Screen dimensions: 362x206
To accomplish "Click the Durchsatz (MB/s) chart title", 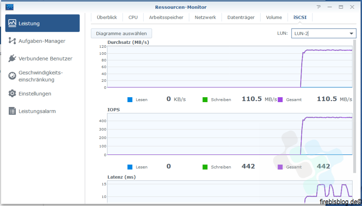I will click(128, 42).
